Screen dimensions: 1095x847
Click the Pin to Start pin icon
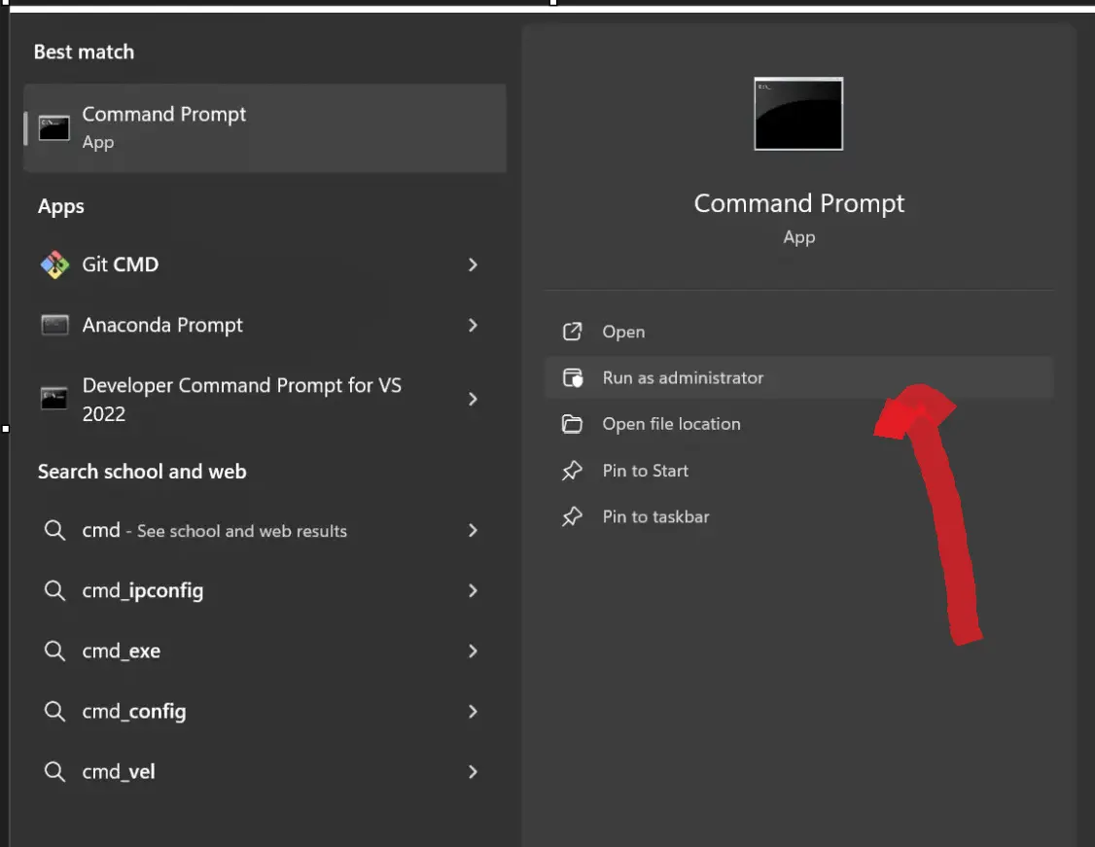pyautogui.click(x=572, y=471)
